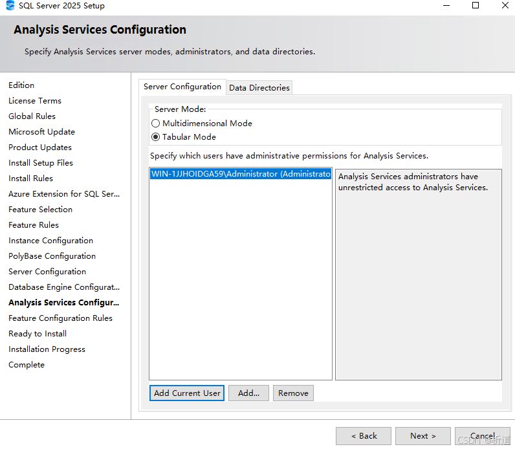
Task: Select the Administrator entry in user list
Action: pos(240,174)
